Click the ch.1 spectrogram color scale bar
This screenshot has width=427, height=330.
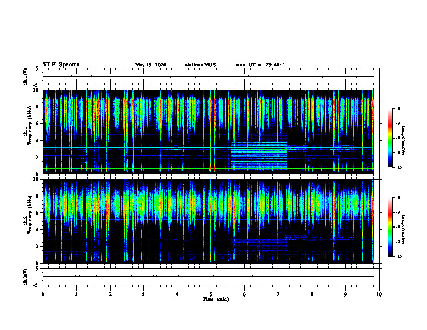(390, 138)
